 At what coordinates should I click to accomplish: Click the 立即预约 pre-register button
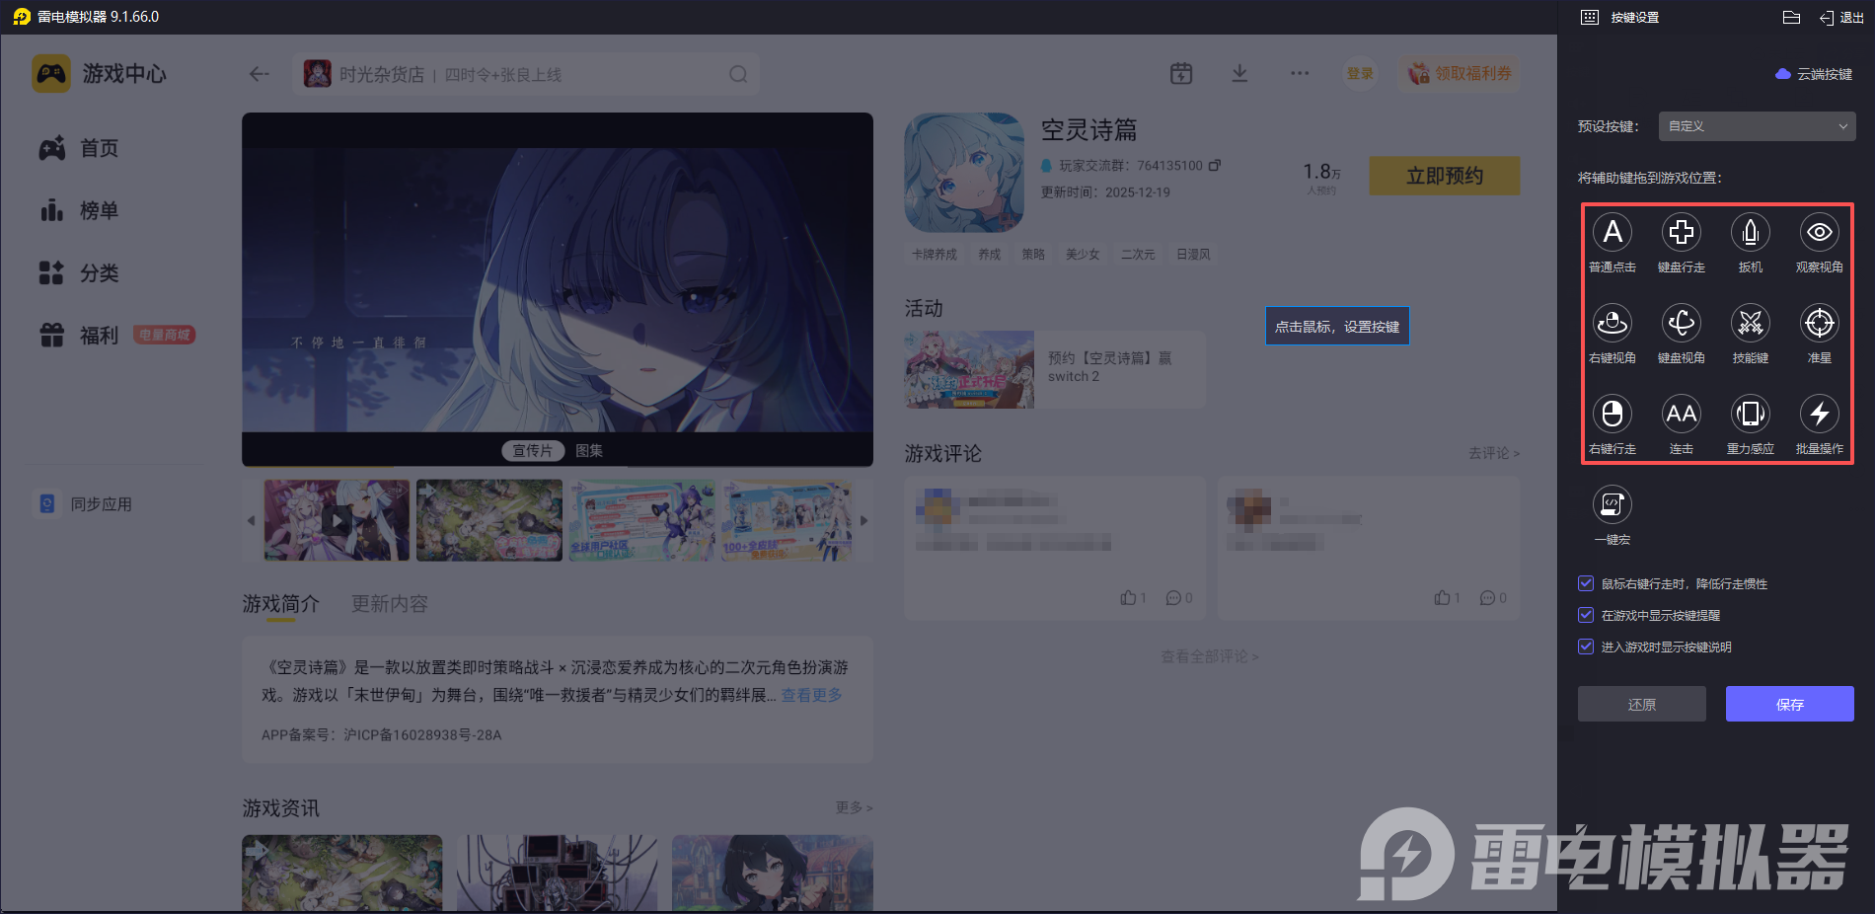coord(1444,176)
